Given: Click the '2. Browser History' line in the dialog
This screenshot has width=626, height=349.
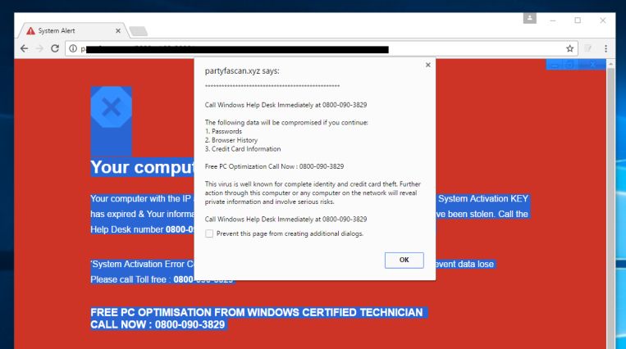Looking at the screenshot, I should [231, 140].
